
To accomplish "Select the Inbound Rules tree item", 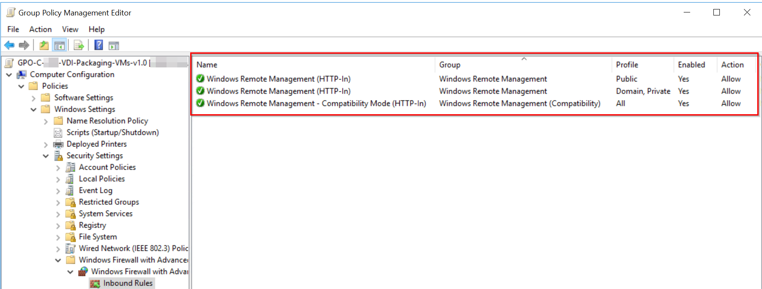I will point(128,283).
